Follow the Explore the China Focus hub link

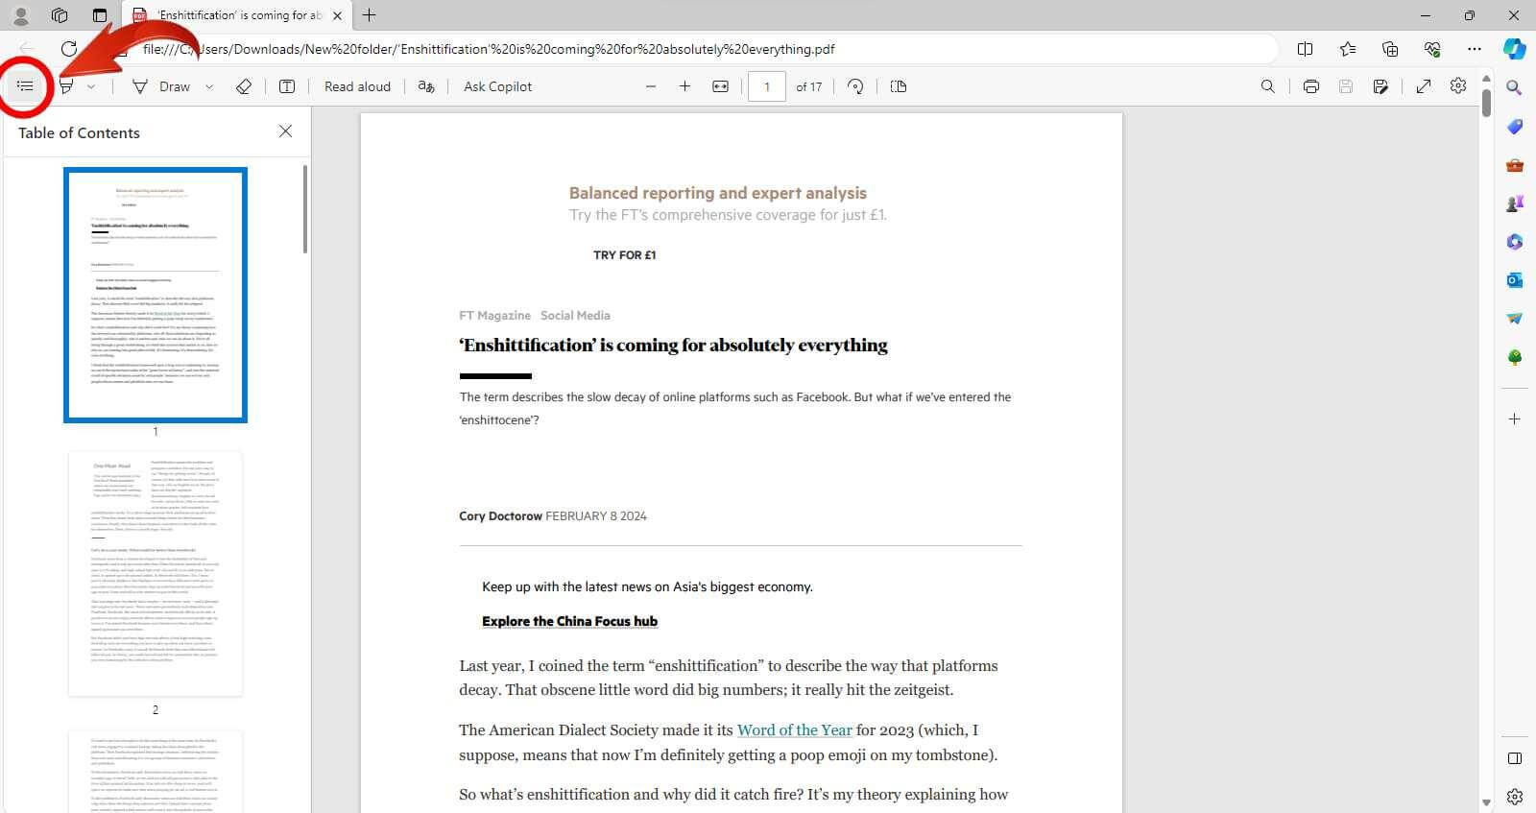(569, 621)
